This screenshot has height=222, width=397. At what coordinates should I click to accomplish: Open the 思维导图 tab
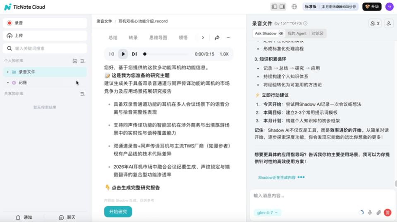158,38
